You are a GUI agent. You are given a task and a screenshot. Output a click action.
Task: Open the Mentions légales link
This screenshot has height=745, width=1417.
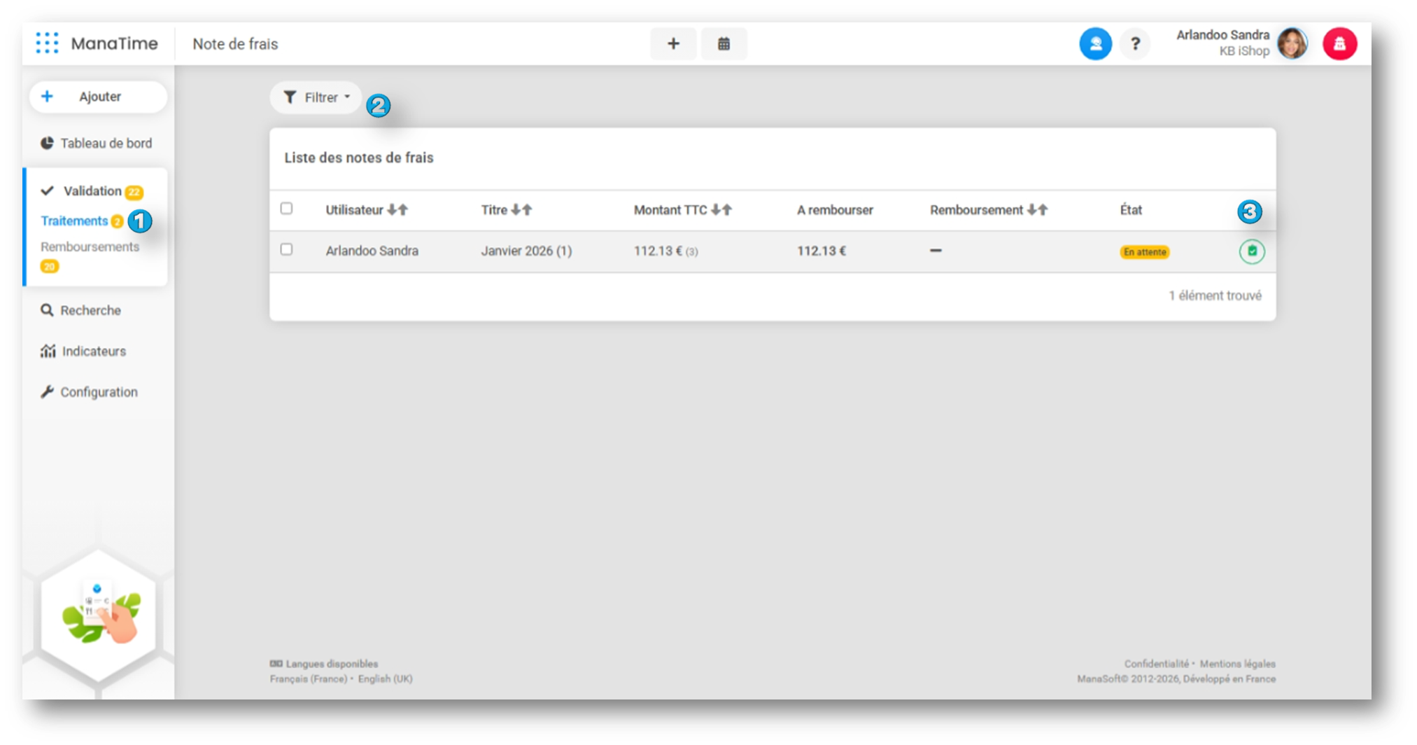pyautogui.click(x=1237, y=664)
